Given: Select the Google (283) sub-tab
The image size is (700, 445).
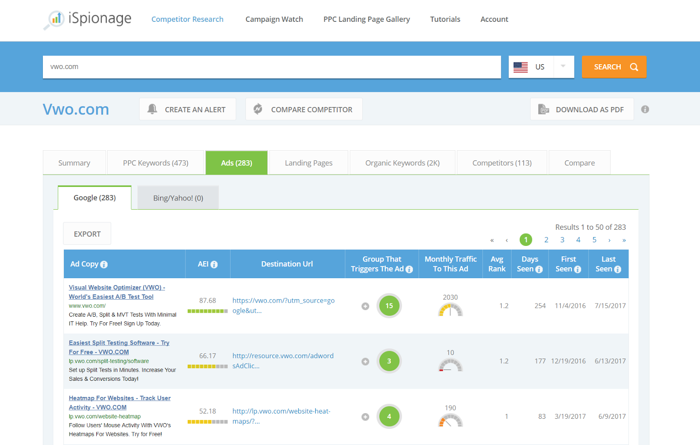Looking at the screenshot, I should 94,198.
